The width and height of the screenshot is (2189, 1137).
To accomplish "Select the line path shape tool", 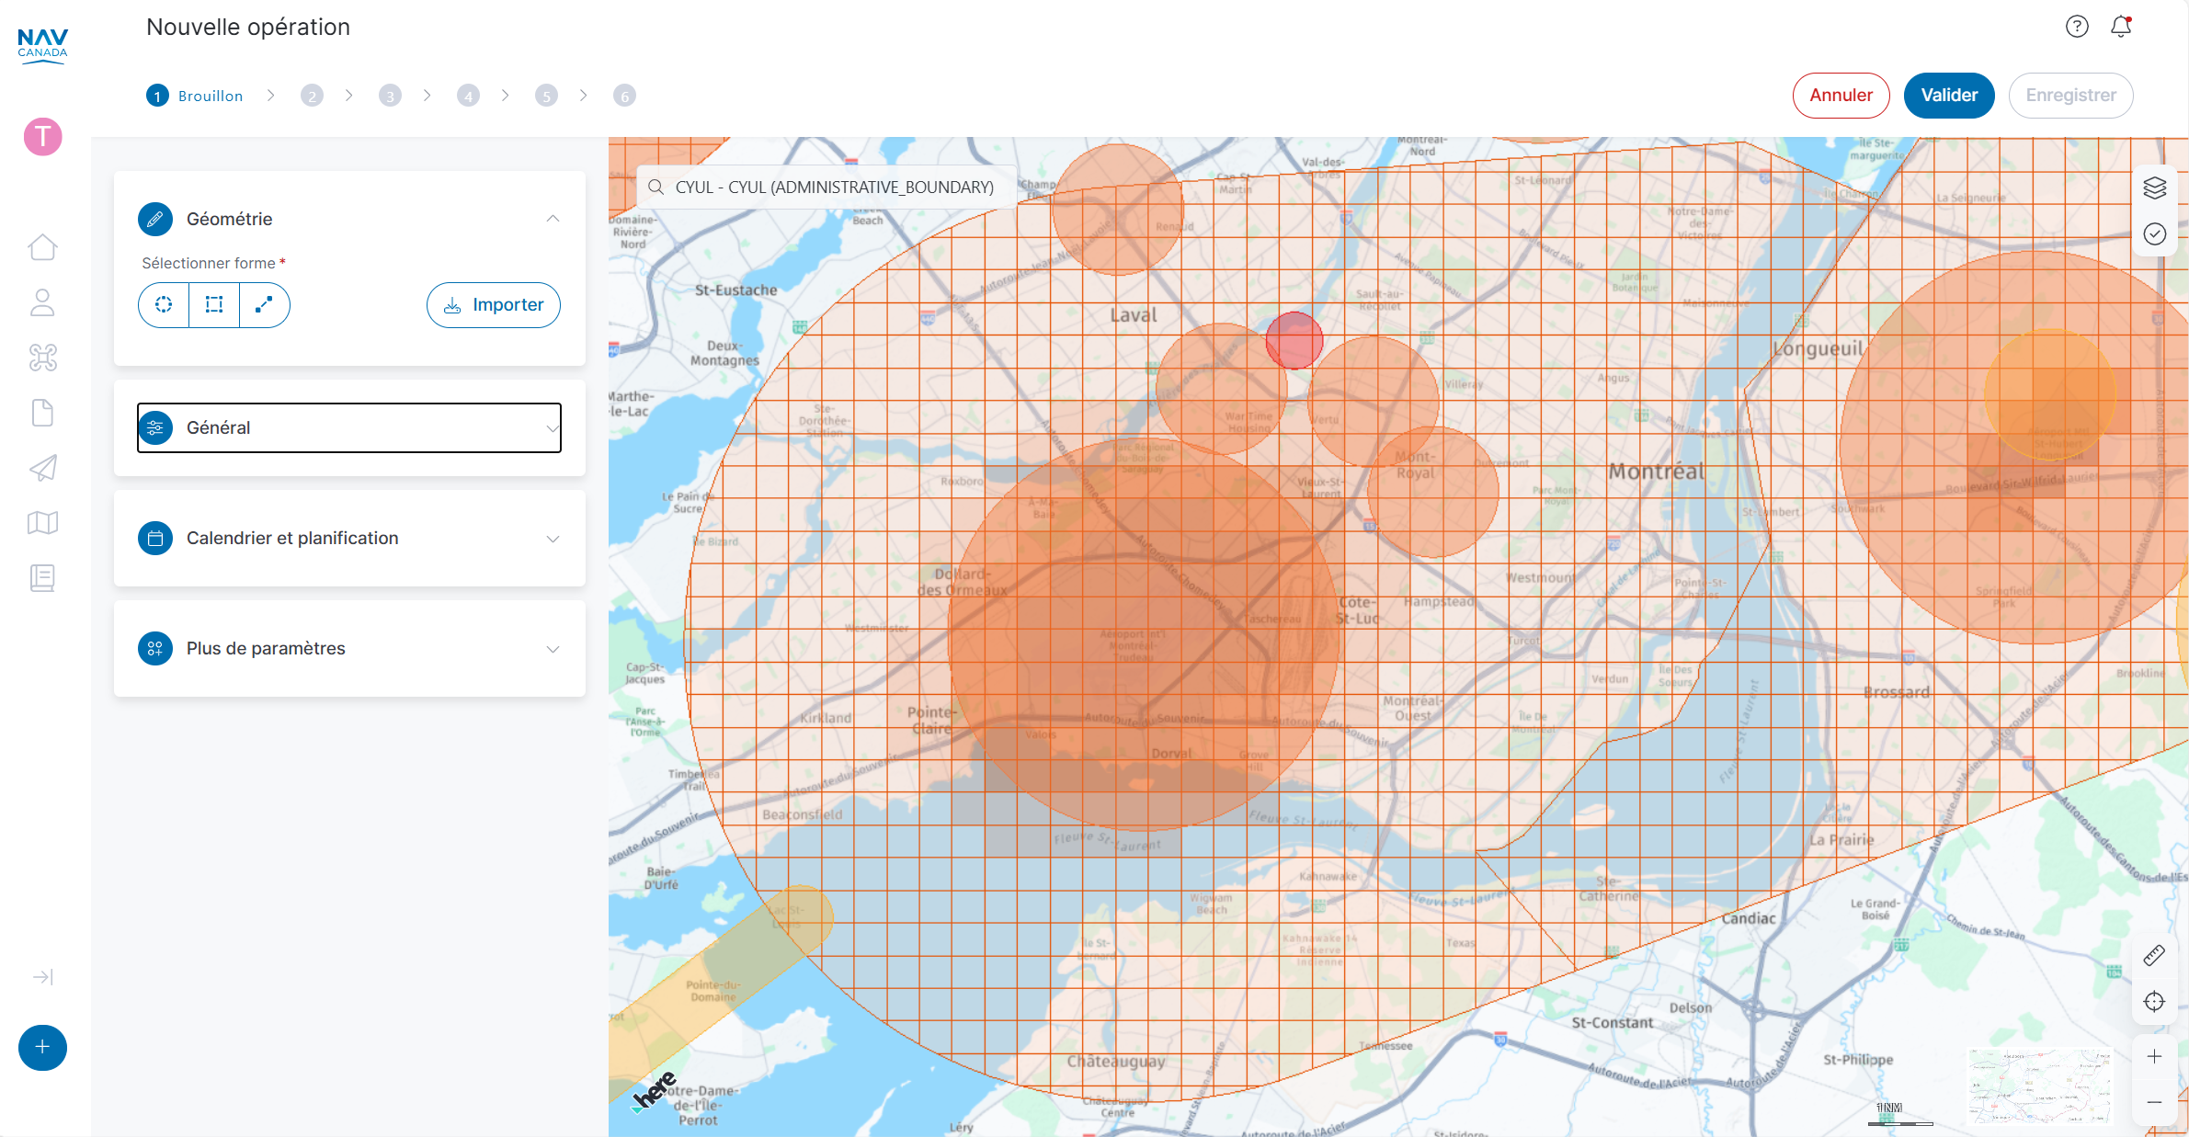I will coord(264,305).
